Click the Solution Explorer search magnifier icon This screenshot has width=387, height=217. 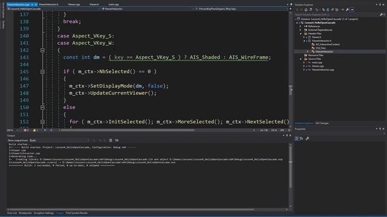[382, 14]
